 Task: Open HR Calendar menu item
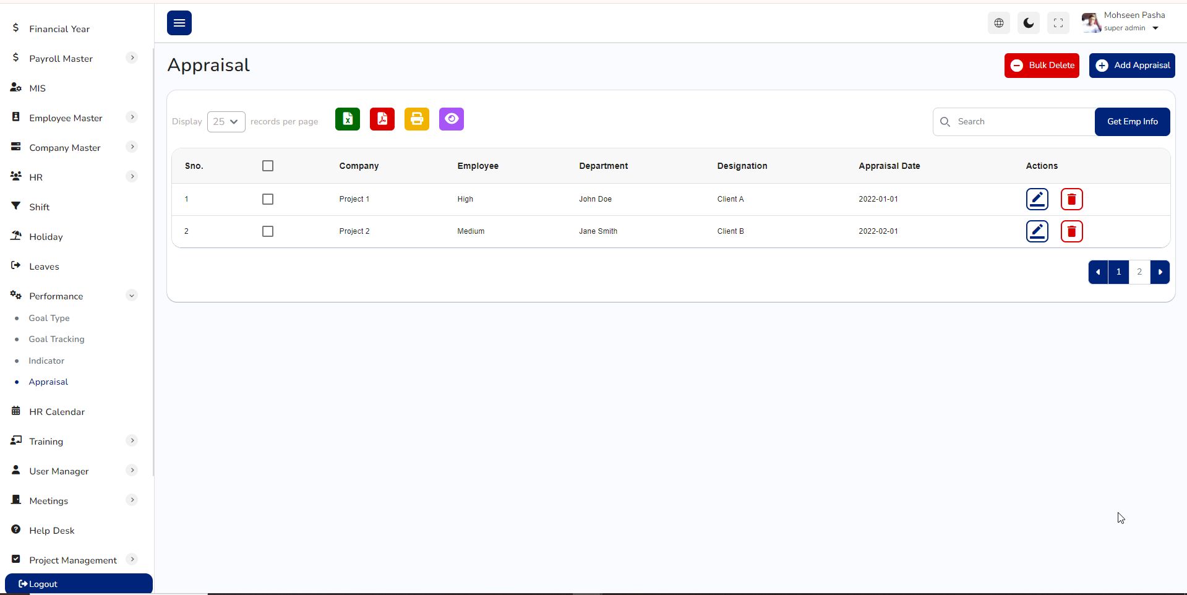57,412
